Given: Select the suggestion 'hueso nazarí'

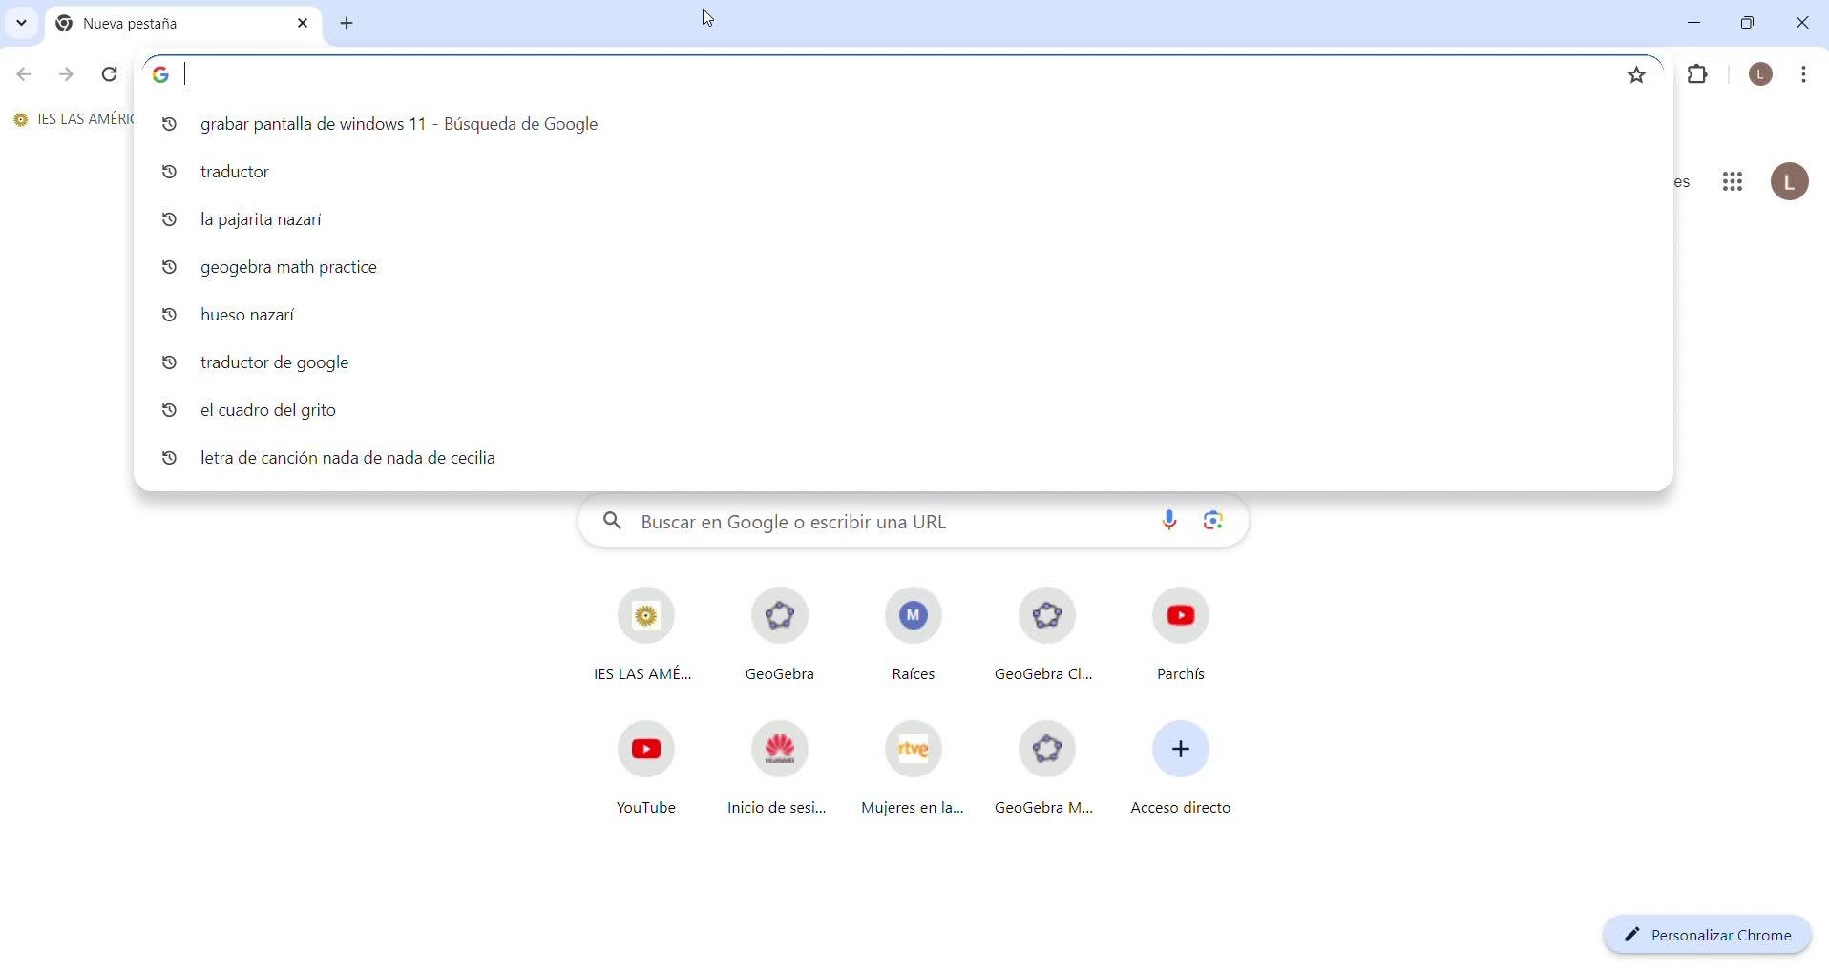Looking at the screenshot, I should point(903,316).
